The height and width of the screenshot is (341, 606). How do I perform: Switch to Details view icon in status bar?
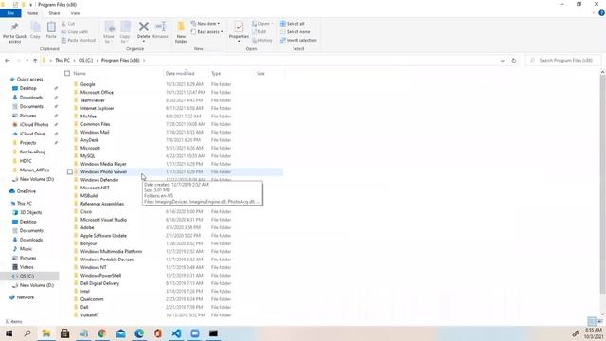(592, 321)
